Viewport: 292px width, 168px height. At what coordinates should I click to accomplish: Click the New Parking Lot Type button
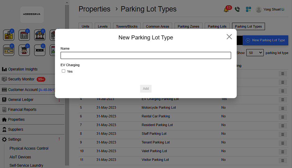click(x=265, y=40)
